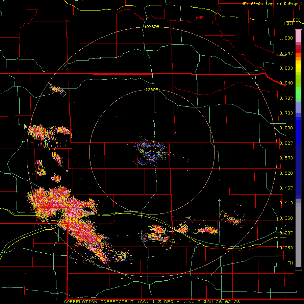The width and height of the screenshot is (304, 304).
Task: Select the 0.520 scale value
Action: pyautogui.click(x=286, y=173)
